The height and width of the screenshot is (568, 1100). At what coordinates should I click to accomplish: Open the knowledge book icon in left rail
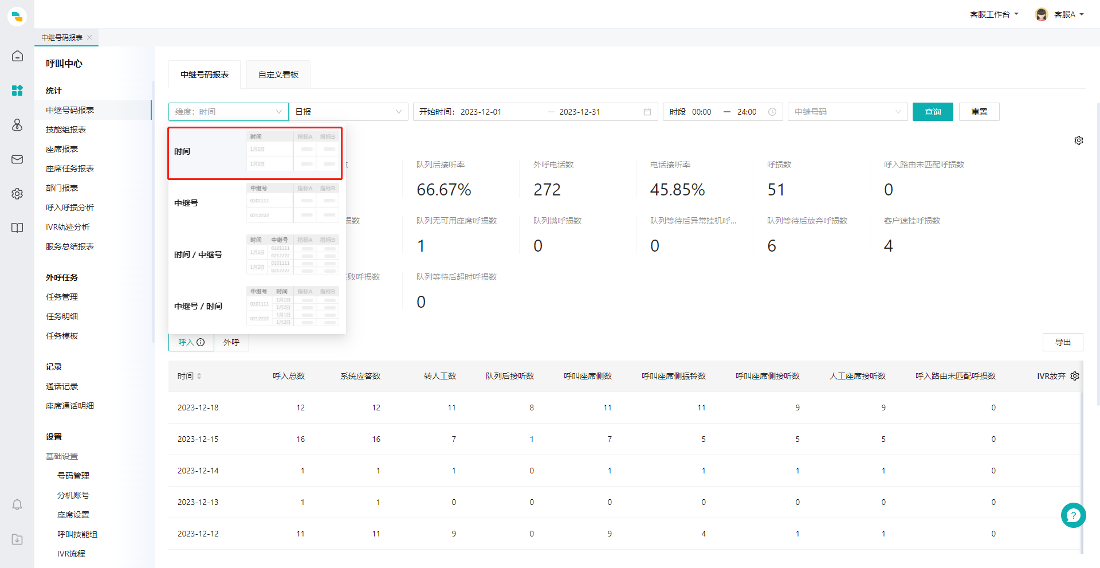coord(17,228)
